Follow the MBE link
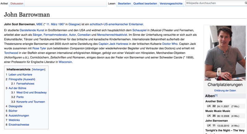This screenshot has height=134, width=247. 40,24
